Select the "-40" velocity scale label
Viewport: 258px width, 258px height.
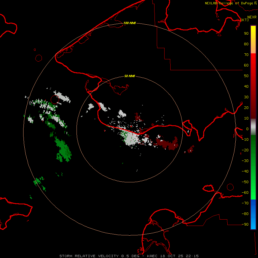point(245,171)
